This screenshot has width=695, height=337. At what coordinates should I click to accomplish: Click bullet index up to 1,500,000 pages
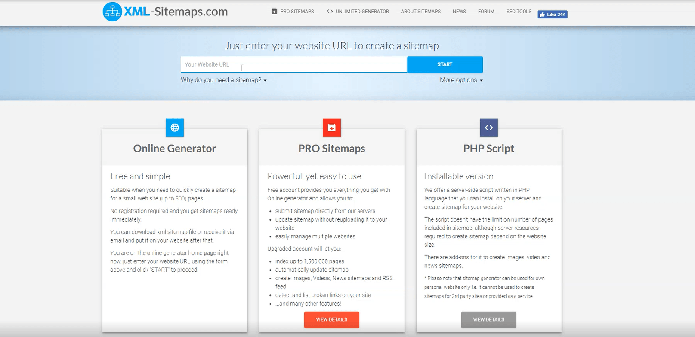tap(310, 261)
